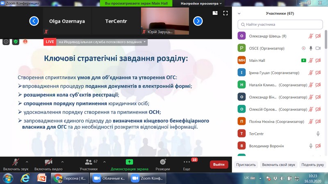Click the Пригласить invite button
328x184 pixels.
click(x=246, y=165)
